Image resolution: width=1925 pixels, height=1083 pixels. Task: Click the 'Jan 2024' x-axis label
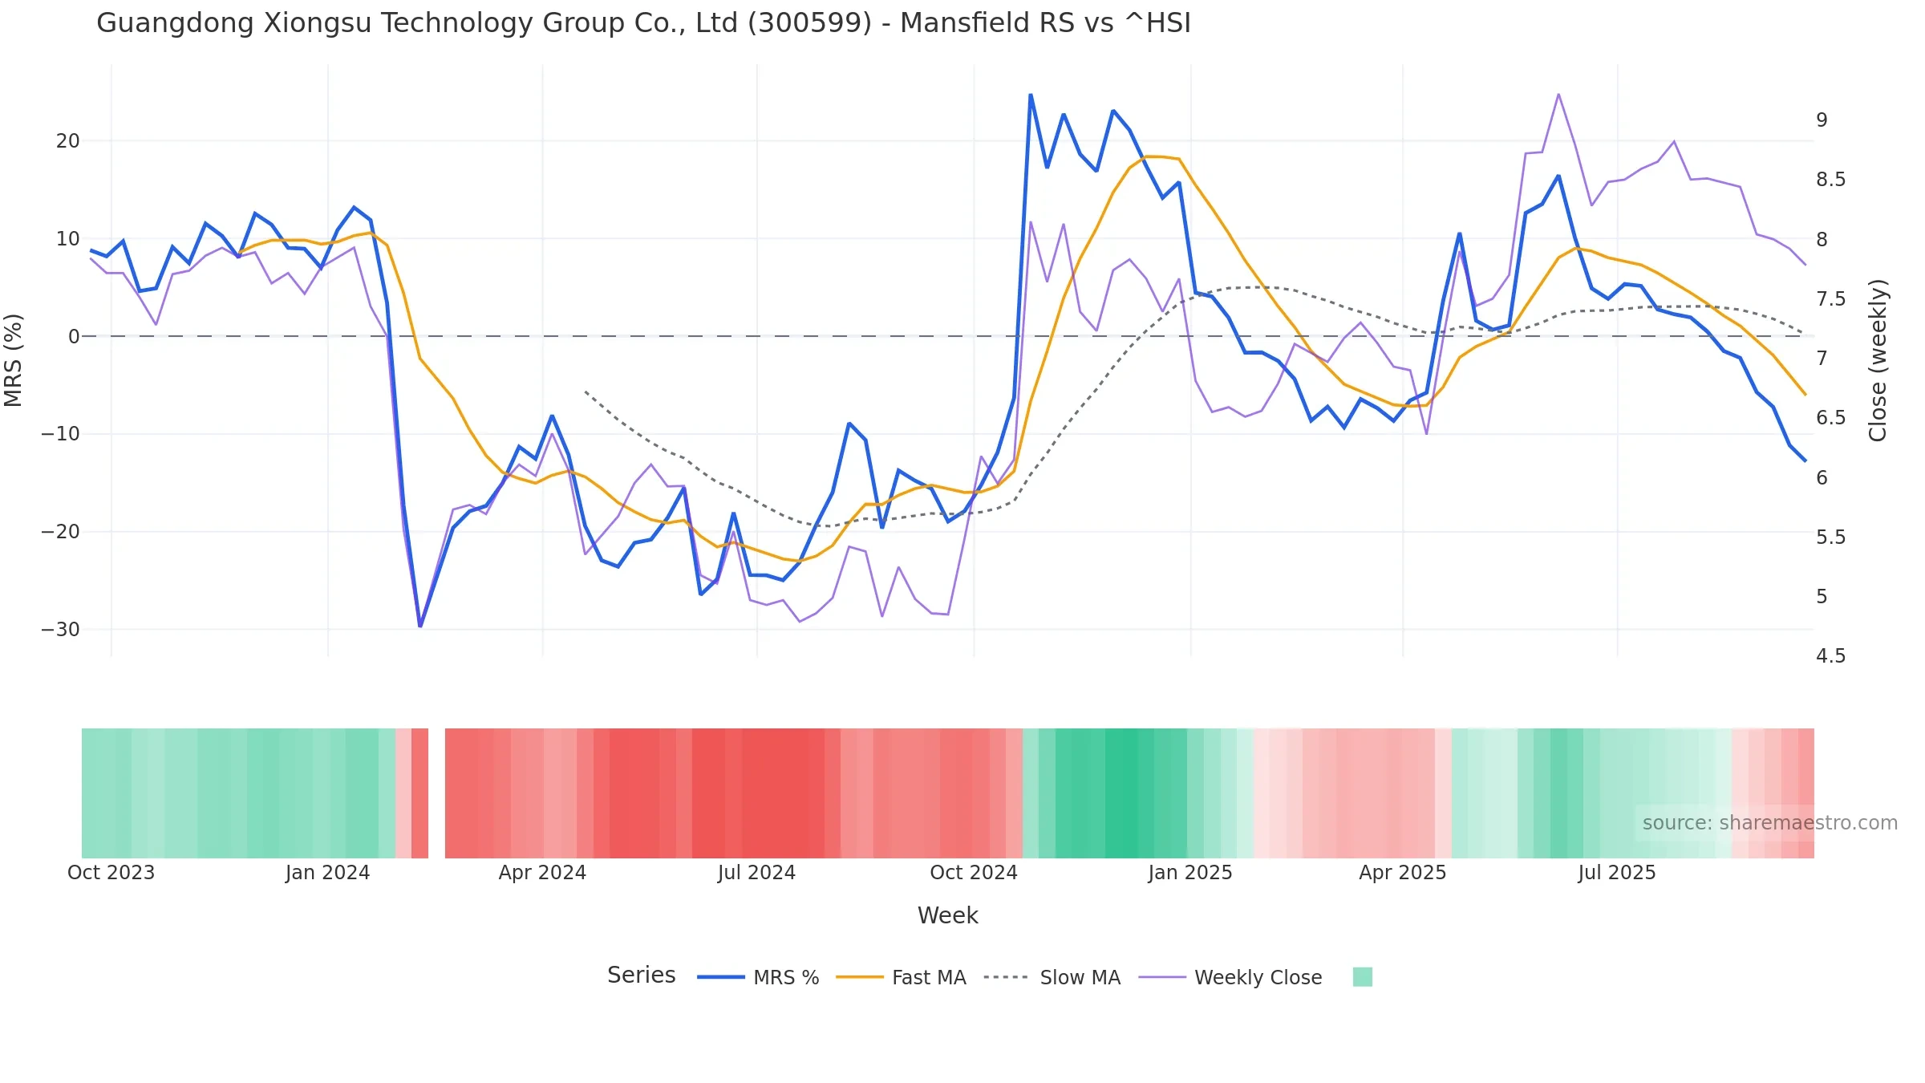click(327, 873)
